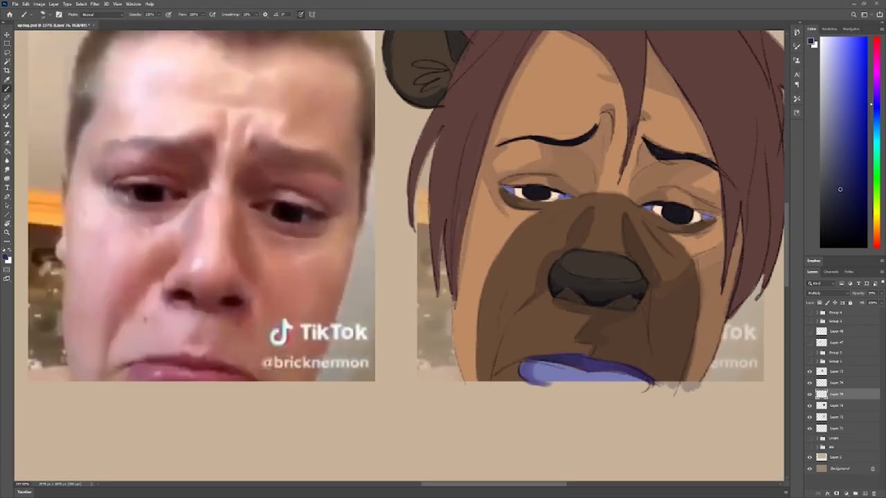The width and height of the screenshot is (886, 498).
Task: Expand Group 4 in layers
Action: click(x=817, y=313)
